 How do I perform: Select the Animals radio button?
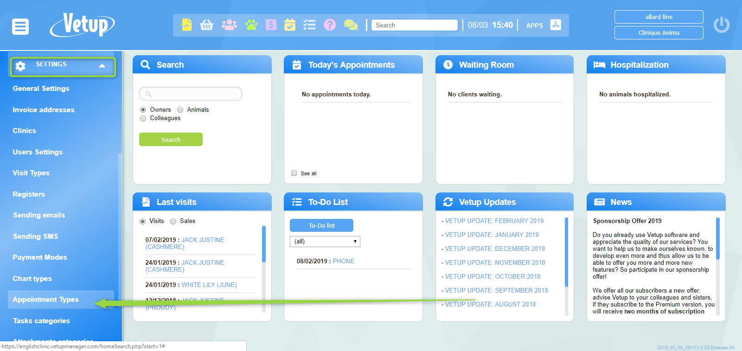pyautogui.click(x=180, y=110)
